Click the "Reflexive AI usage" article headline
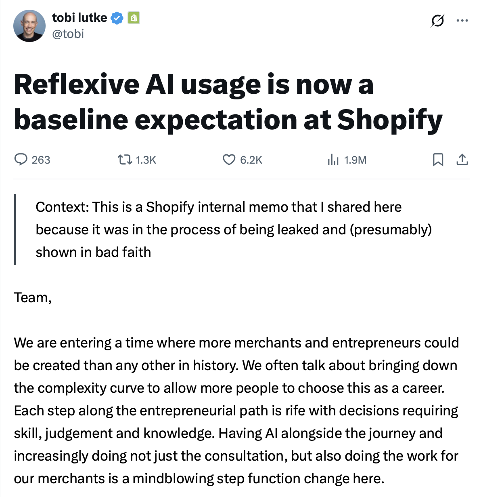The height and width of the screenshot is (497, 481). pyautogui.click(x=228, y=102)
